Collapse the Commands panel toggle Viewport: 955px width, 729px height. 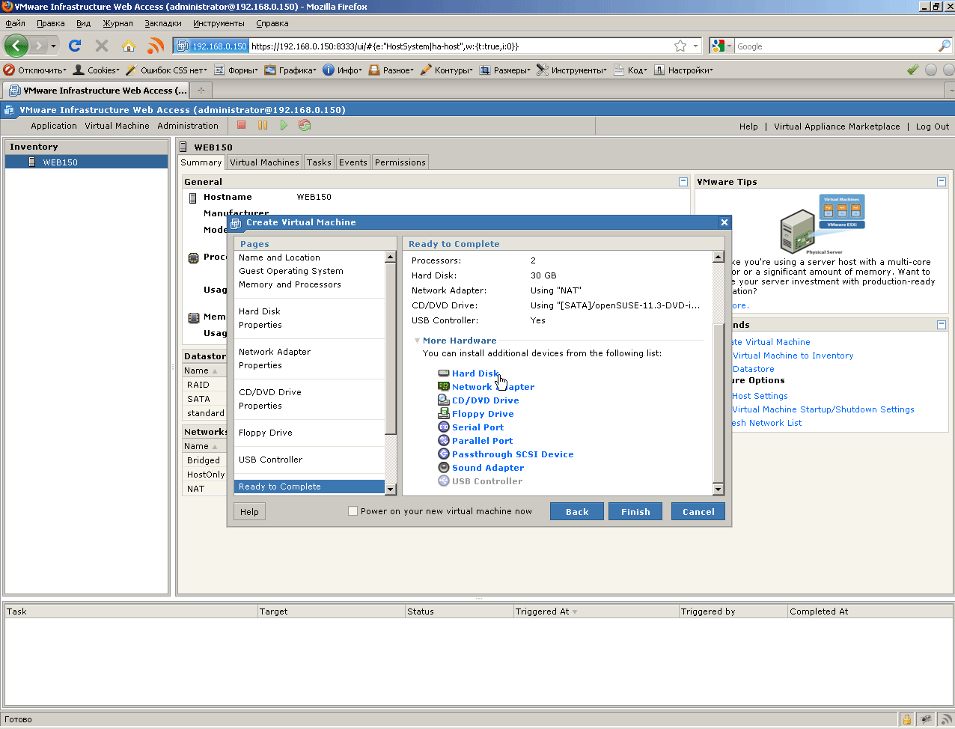tap(942, 325)
